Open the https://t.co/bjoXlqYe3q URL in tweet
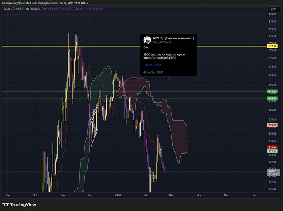This screenshot has width=283, height=211. 160,58
